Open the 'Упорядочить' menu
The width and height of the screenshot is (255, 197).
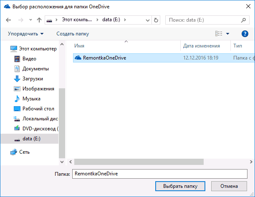coord(26,34)
